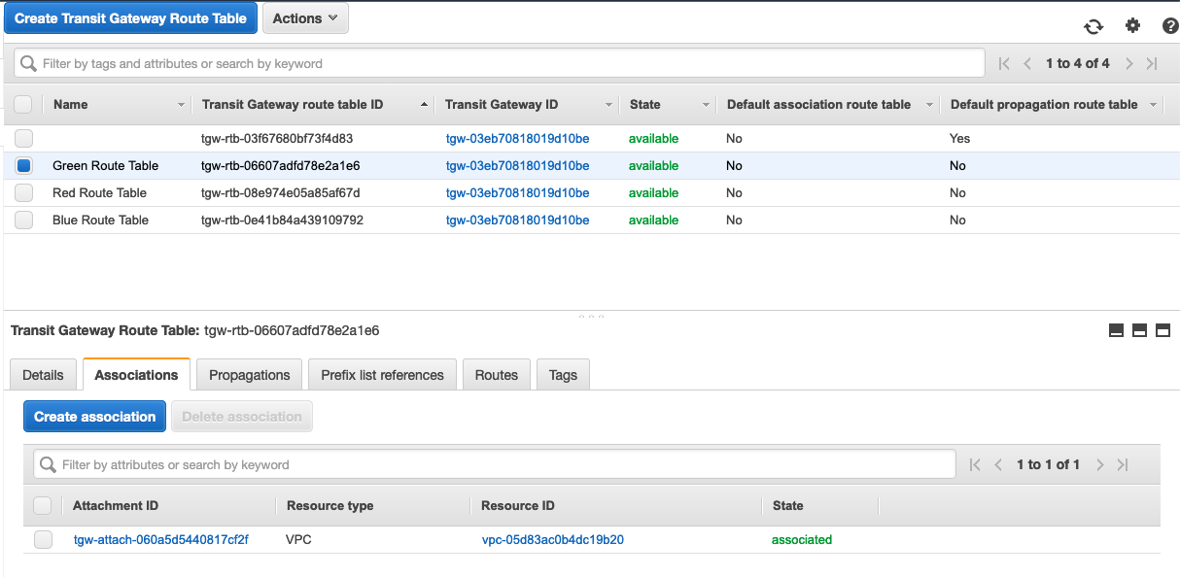
Task: Uncheck the Green Route Table checkbox
Action: [23, 165]
